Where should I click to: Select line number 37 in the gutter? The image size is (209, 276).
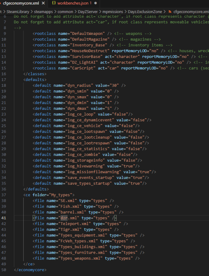[x=4, y=195]
